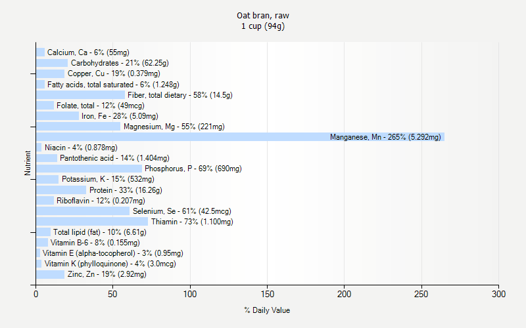The width and height of the screenshot is (526, 328).
Task: Select 'Pantothenic acid - 14% (1.404mg)' label
Action: tap(114, 158)
